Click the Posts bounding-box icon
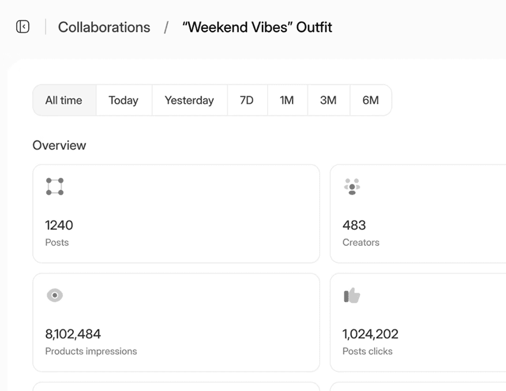Image resolution: width=506 pixels, height=391 pixels. click(55, 187)
